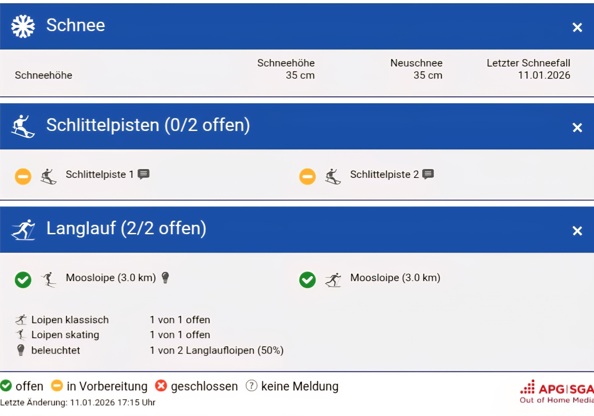Open the comment icon beside Schlittelpiste 1
Viewport: 594px width, 416px height.
(x=144, y=174)
